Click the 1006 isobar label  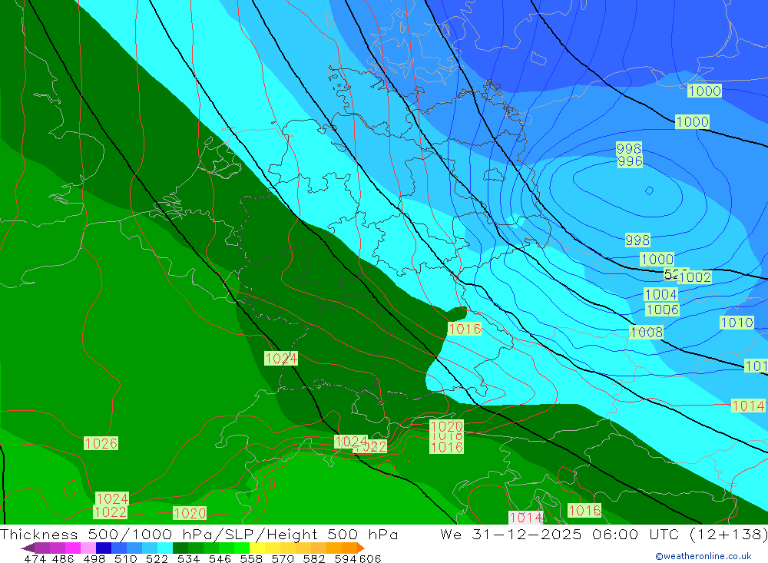(x=662, y=310)
